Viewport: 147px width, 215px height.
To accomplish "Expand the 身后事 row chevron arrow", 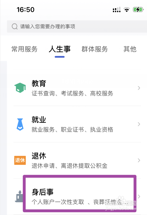I will 139,196.
